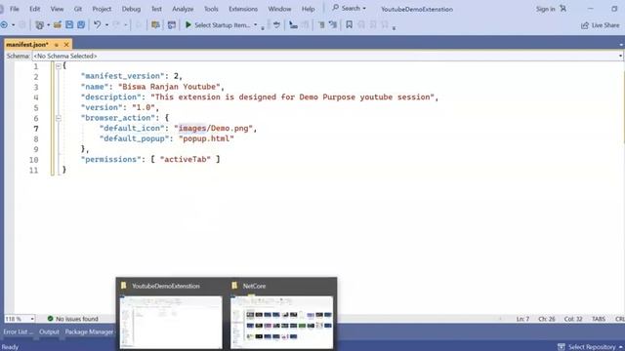
Task: Open the zoom level 118% dropdown
Action: pyautogui.click(x=32, y=319)
